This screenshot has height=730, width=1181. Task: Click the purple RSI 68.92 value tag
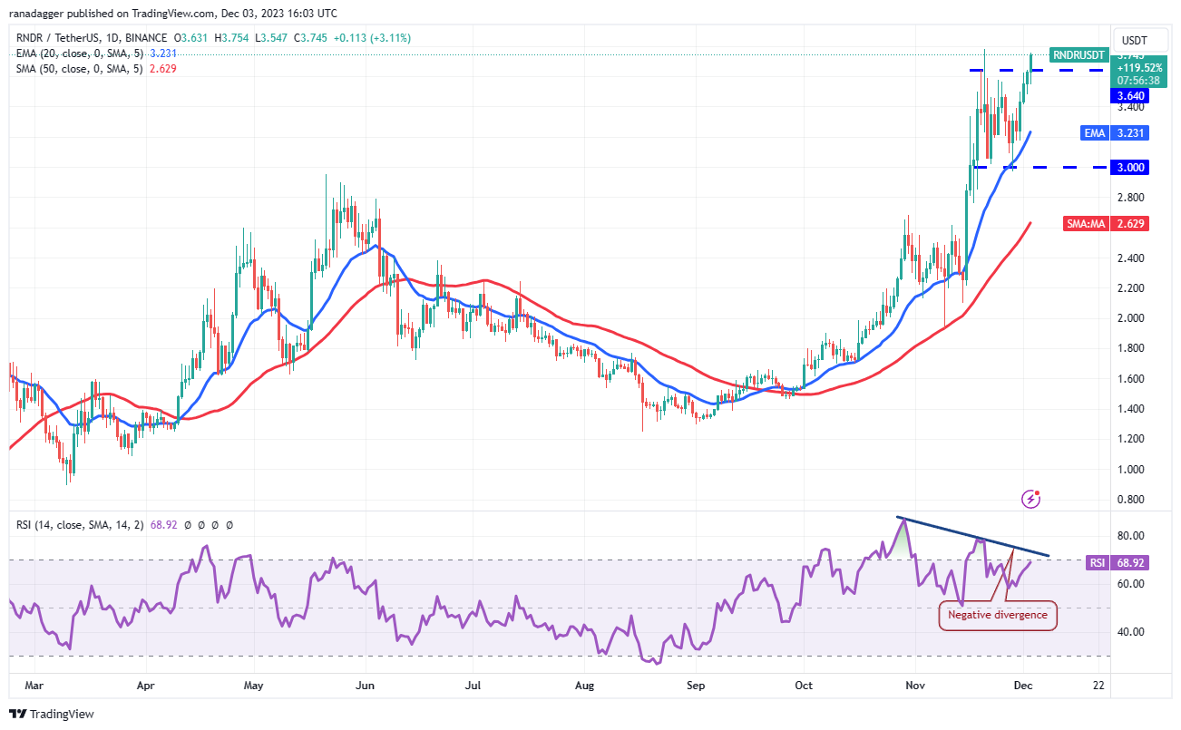click(1116, 563)
